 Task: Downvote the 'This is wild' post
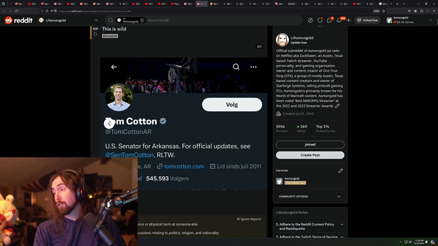click(x=95, y=35)
